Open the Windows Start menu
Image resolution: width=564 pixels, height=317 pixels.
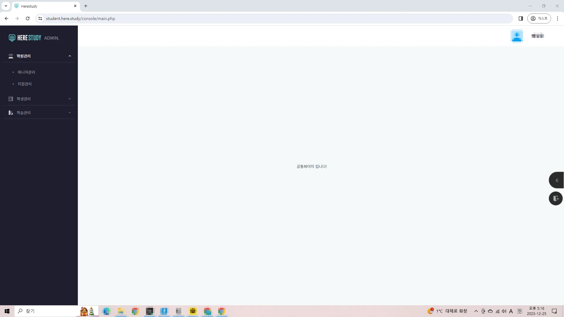(x=7, y=311)
